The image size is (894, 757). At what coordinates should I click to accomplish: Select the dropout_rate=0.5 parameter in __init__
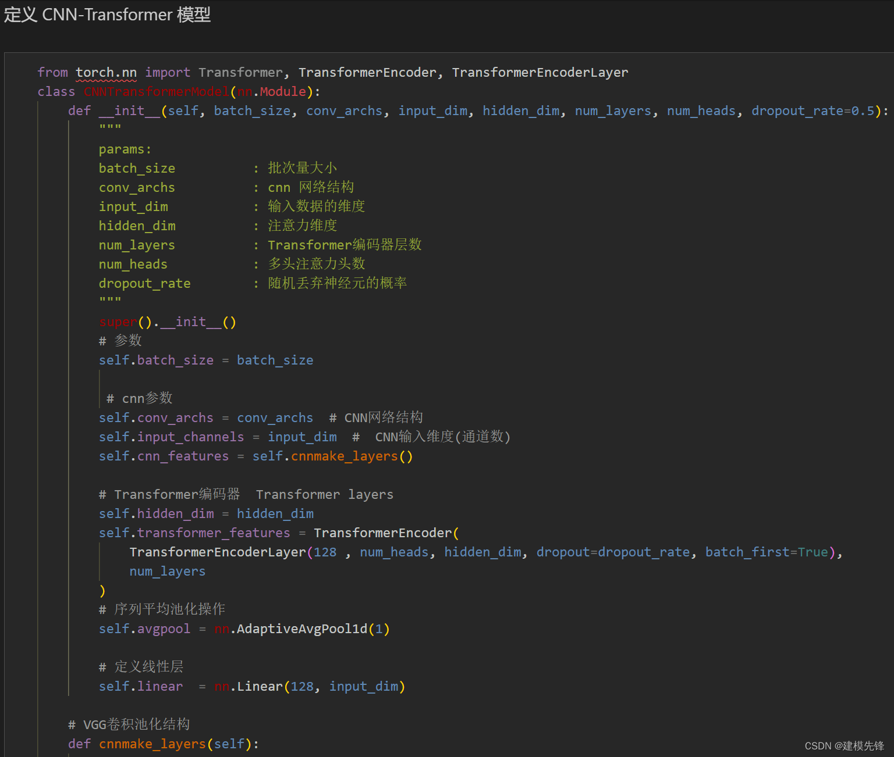tap(813, 111)
